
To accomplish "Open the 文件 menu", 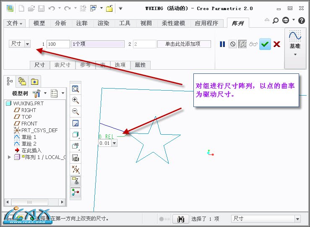I will click(14, 23).
